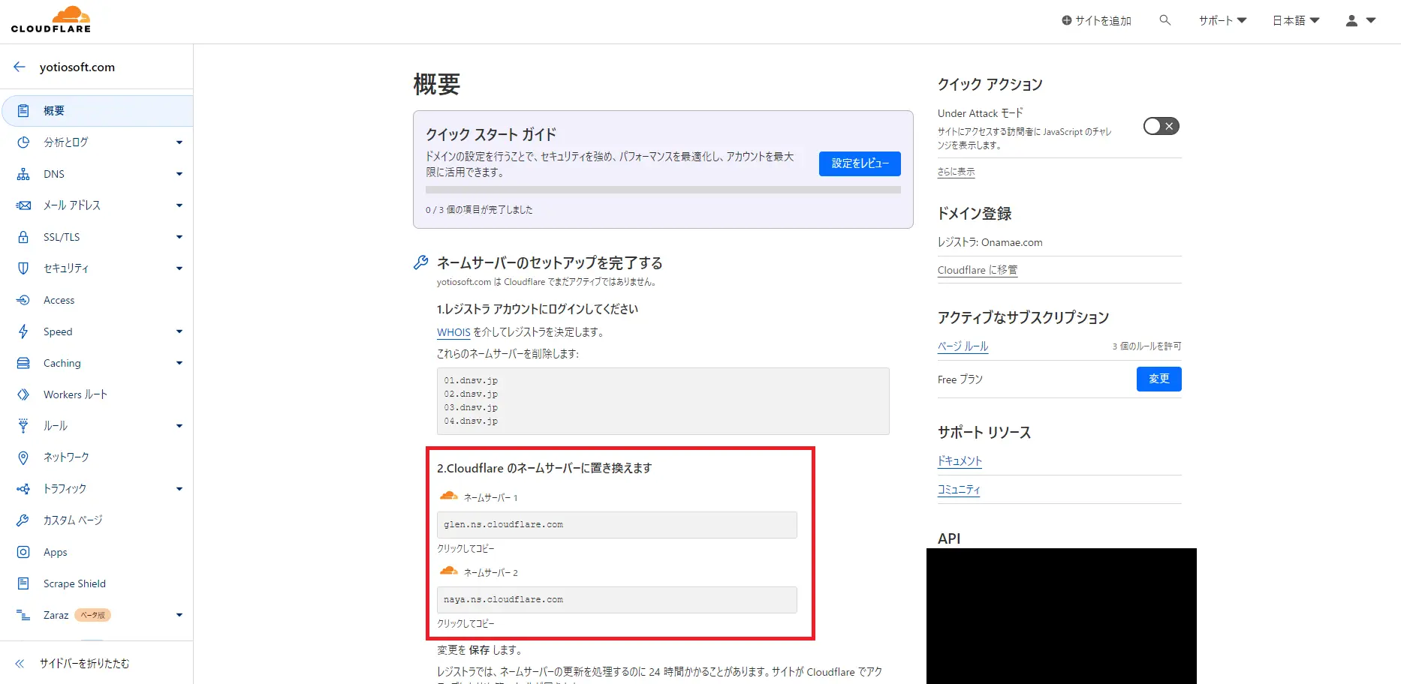Open the WHOIS link

[453, 332]
